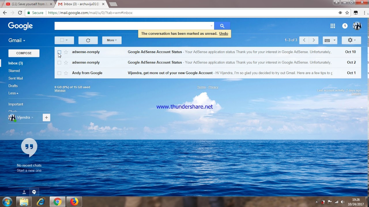Open File Explorer from the taskbar
This screenshot has width=369, height=207.
coord(24,202)
